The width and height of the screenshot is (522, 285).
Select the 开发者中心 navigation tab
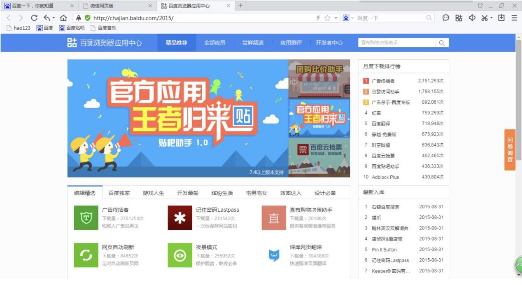pos(329,43)
